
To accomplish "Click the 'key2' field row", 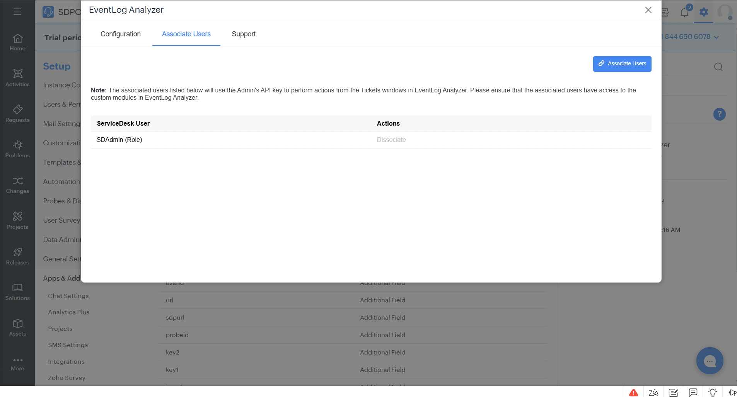I will coord(353,352).
